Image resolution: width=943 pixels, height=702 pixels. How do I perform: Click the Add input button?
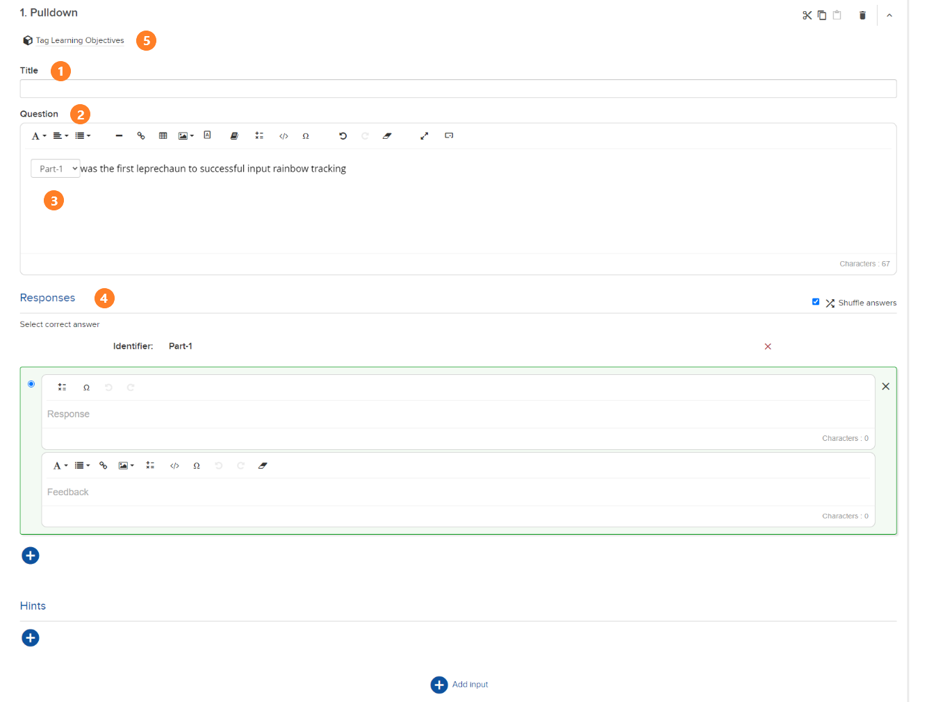coord(459,685)
